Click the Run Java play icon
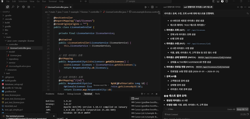 pos(146,7)
